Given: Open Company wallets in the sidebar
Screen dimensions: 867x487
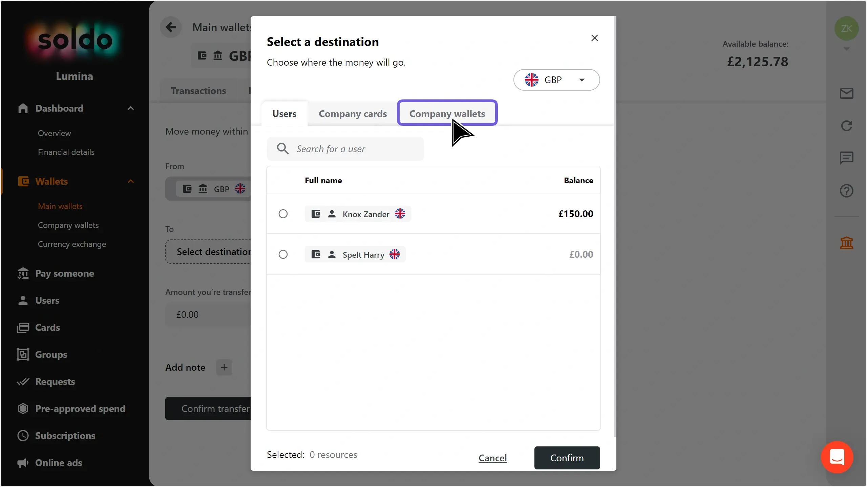Looking at the screenshot, I should tap(68, 225).
